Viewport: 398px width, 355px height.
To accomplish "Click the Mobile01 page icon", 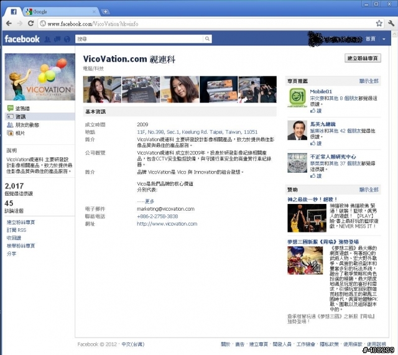I will click(297, 98).
